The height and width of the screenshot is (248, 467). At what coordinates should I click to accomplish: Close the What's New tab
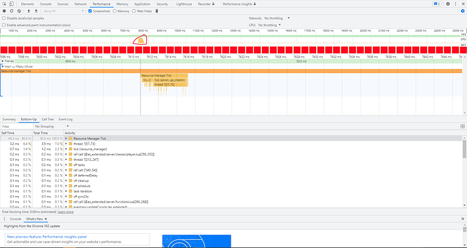point(45,219)
